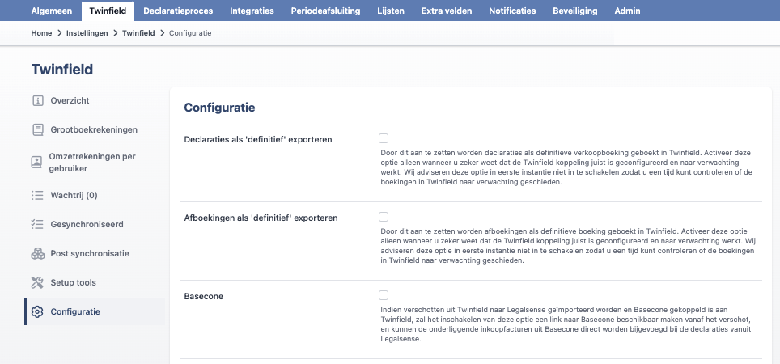Enable Afboekingen als 'definitief' exporteren checkbox
This screenshot has height=364, width=780.
384,217
